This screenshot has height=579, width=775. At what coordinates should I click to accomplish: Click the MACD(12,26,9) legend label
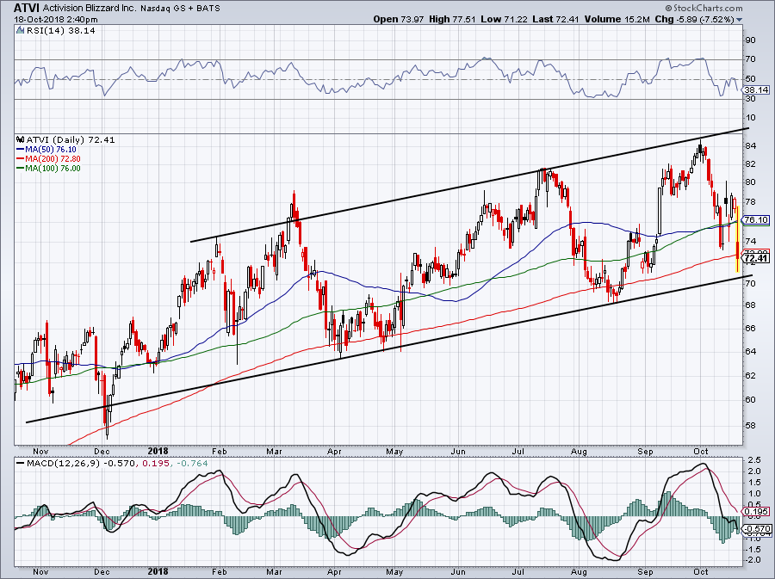[63, 464]
